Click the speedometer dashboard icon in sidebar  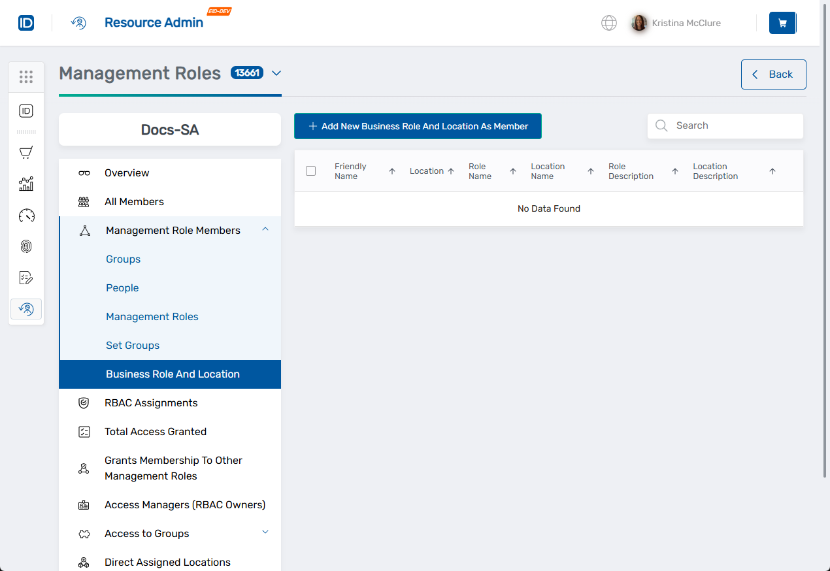click(x=26, y=215)
